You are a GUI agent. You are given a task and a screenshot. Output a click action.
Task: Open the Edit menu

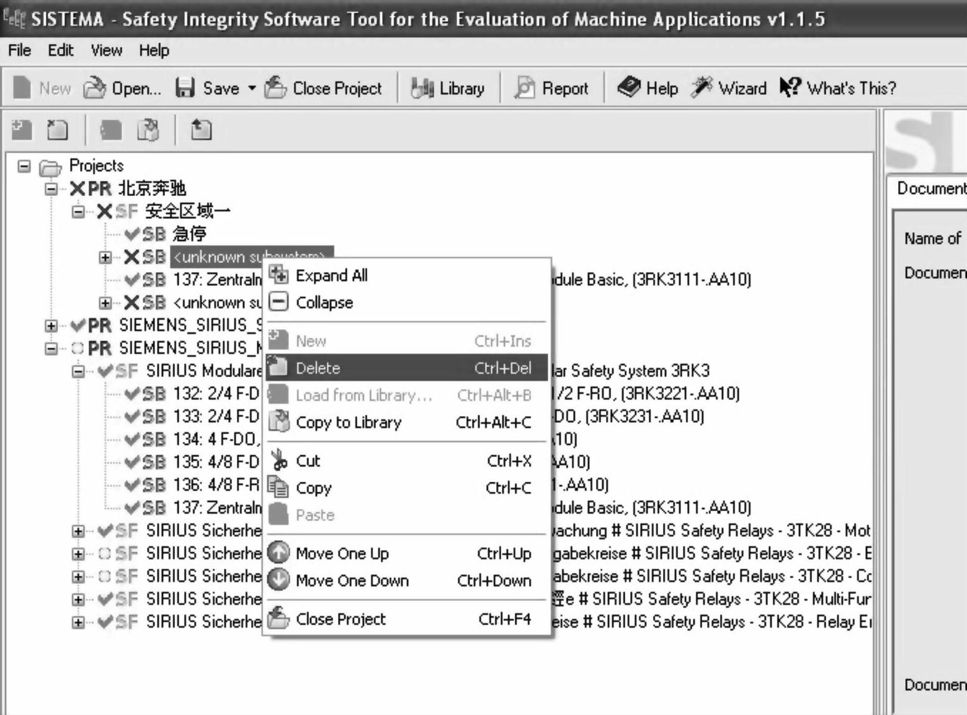point(60,50)
